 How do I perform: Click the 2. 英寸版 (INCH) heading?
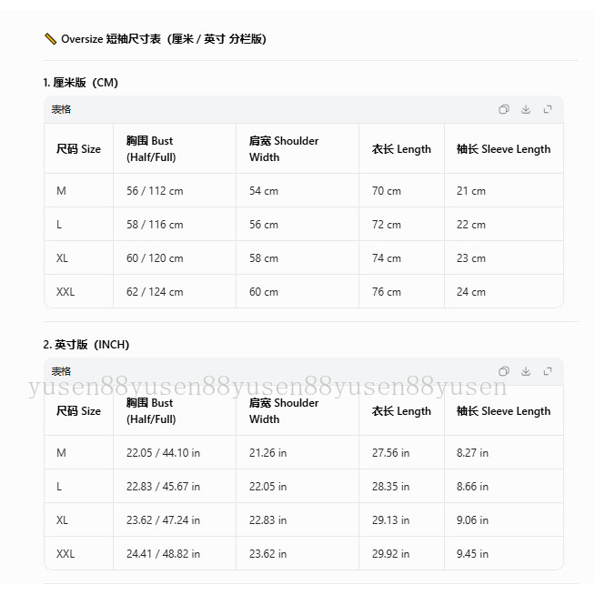pos(86,345)
